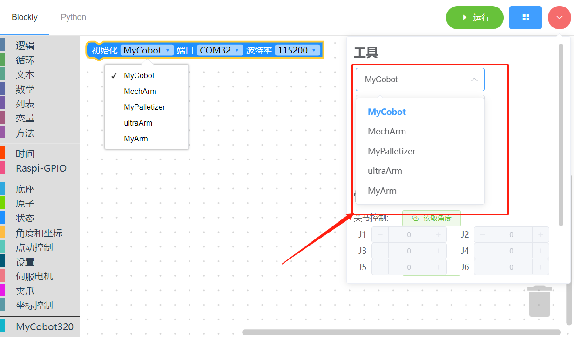This screenshot has height=339, width=574.
Task: Decrease the J1 joint angle
Action: (380, 235)
